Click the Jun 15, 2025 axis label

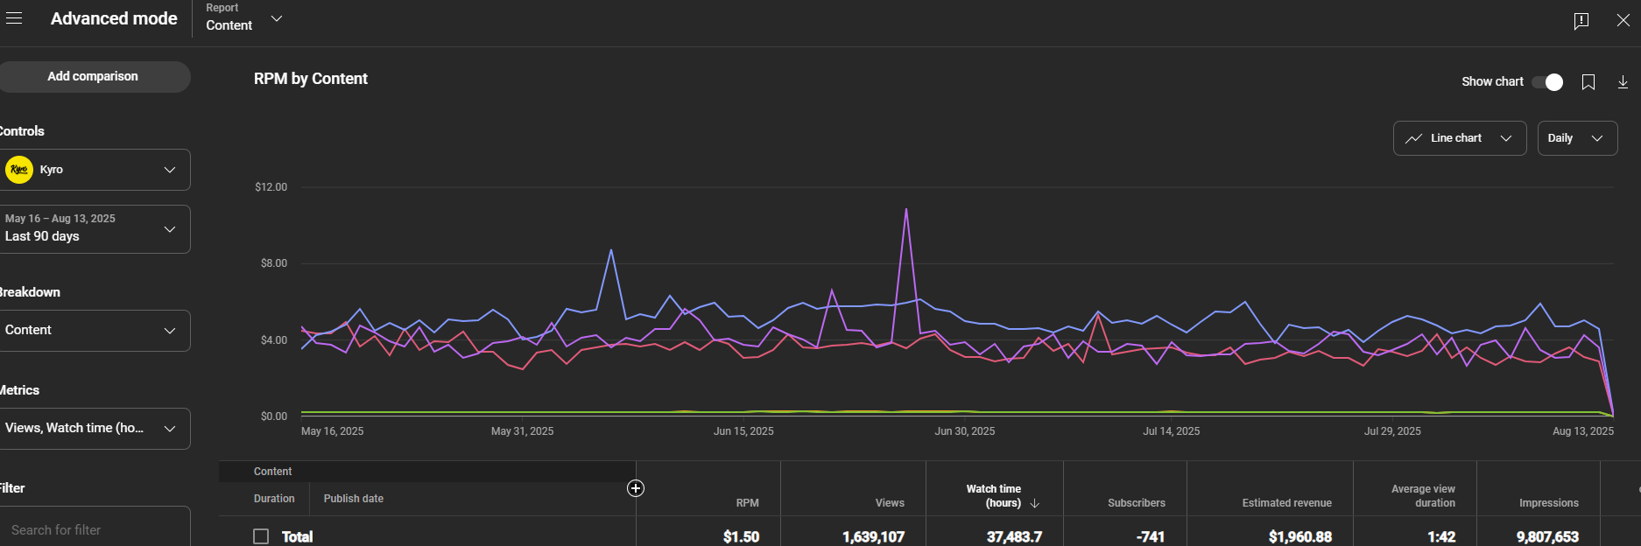coord(743,431)
